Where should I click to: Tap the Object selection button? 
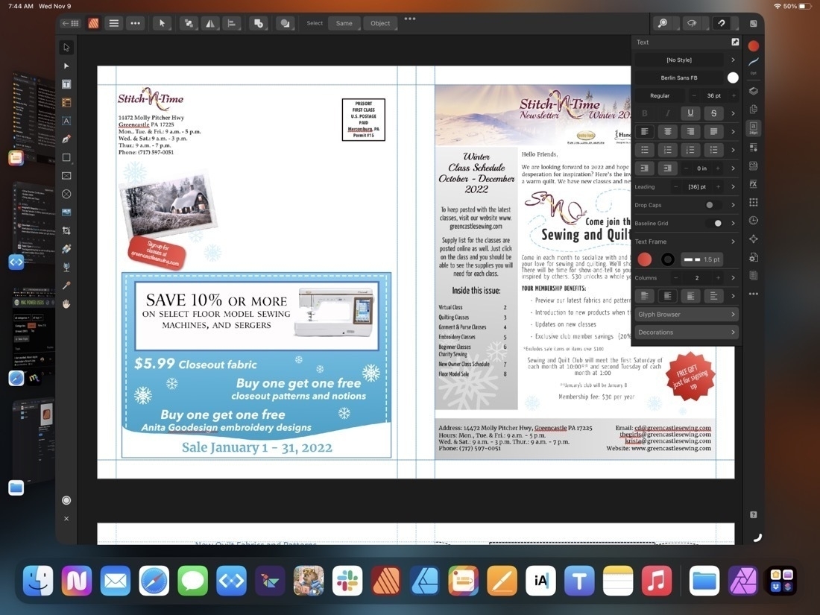379,23
